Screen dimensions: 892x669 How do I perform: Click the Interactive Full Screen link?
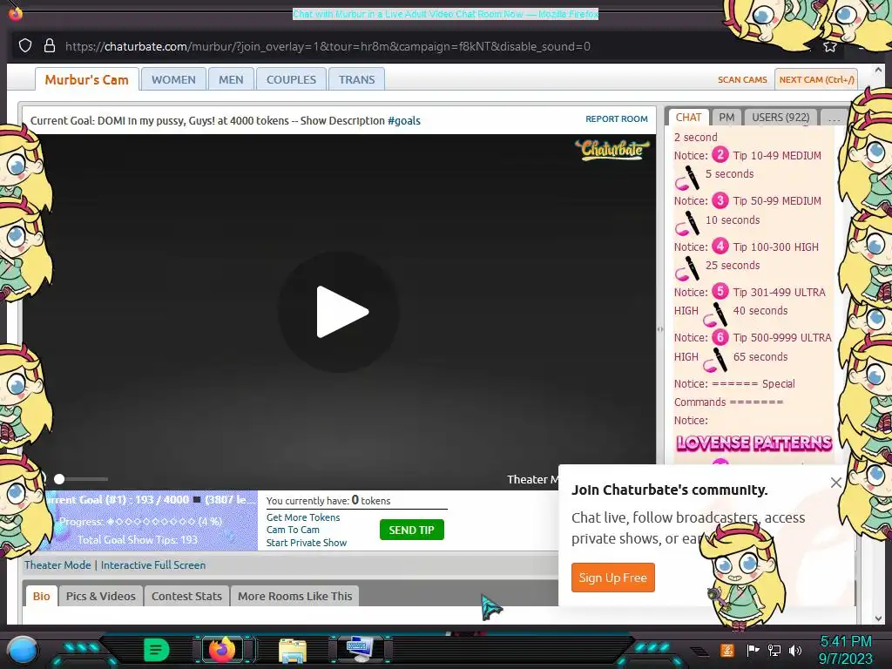tap(153, 564)
